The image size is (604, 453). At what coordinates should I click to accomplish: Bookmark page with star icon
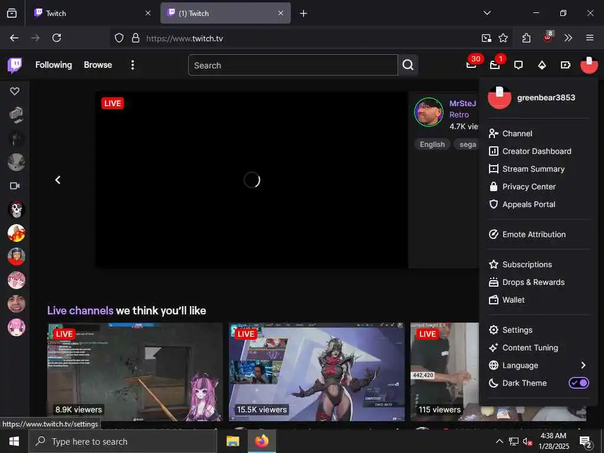[x=503, y=38]
